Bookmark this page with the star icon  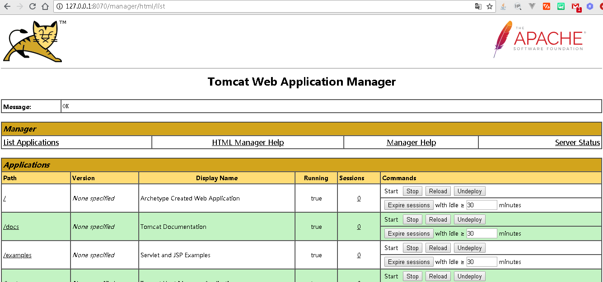pos(490,6)
